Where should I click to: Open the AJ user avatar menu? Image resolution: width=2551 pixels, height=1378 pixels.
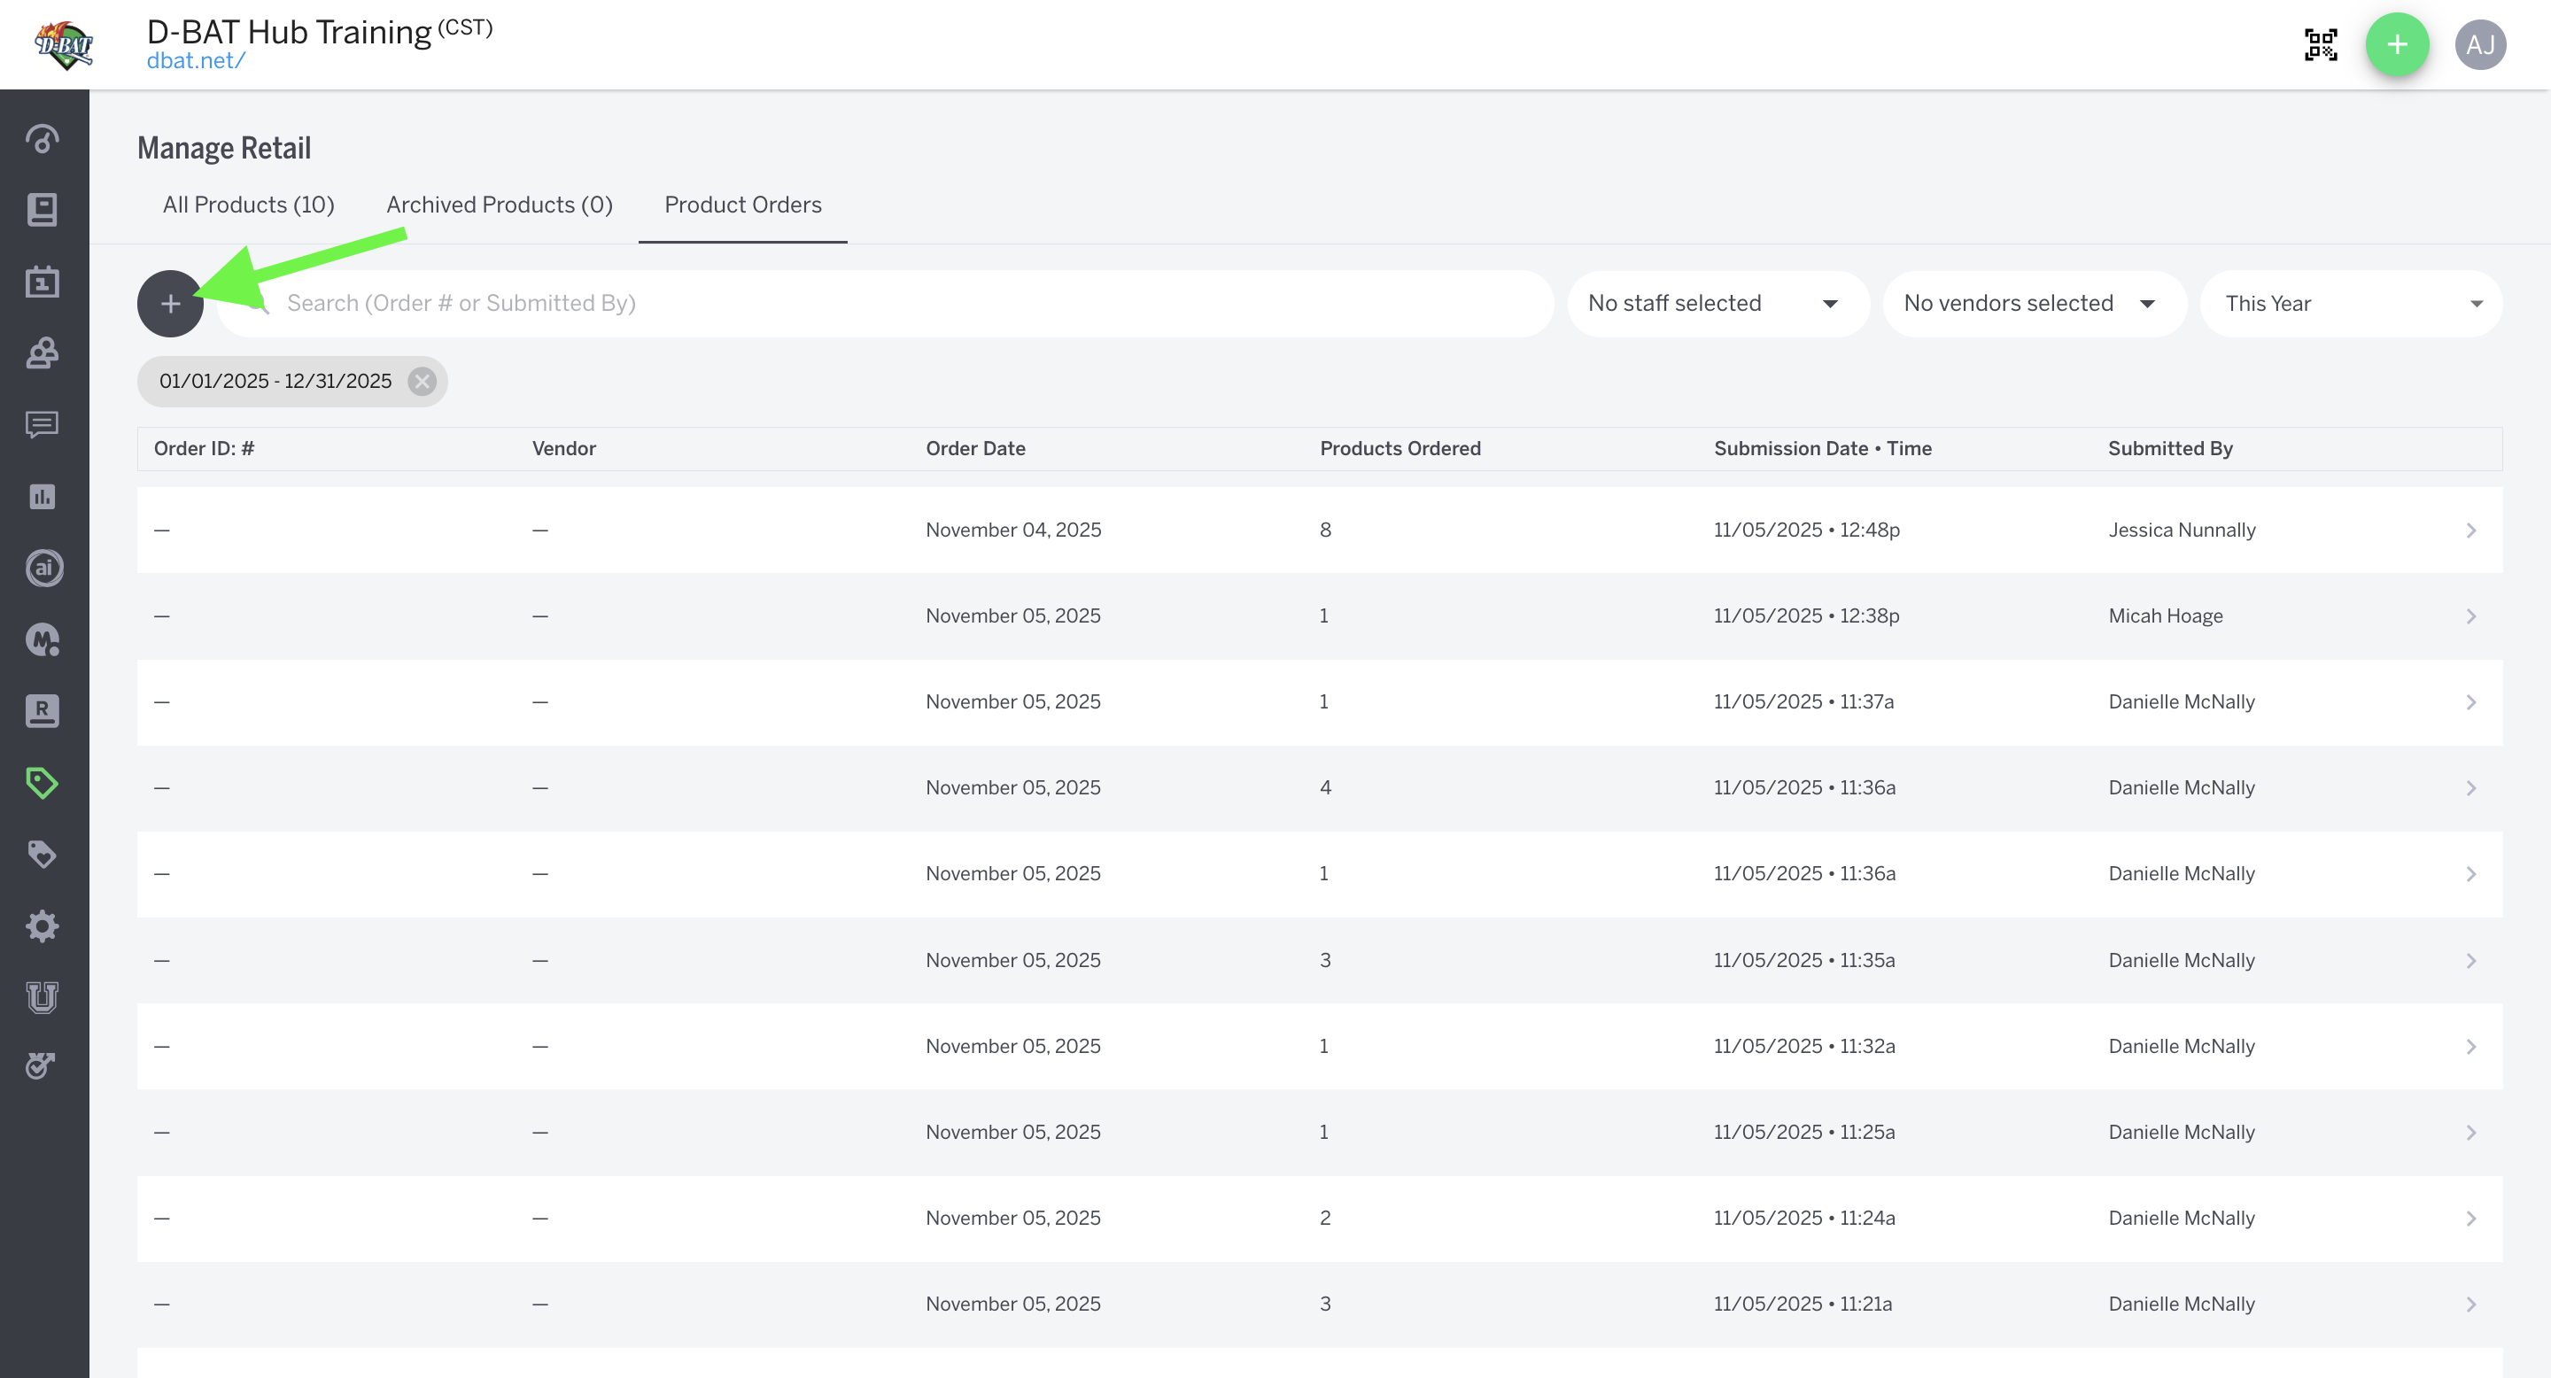coord(2480,44)
